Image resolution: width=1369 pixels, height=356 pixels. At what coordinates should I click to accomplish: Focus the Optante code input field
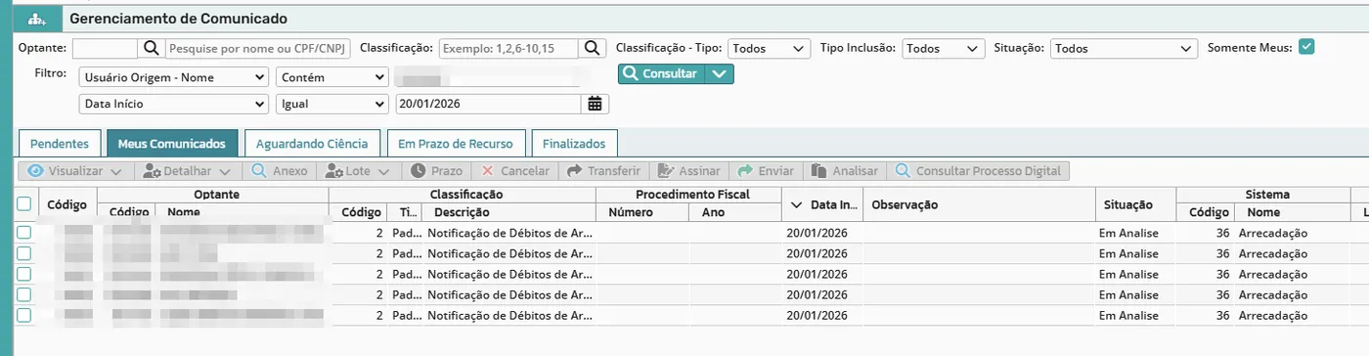click(x=106, y=48)
